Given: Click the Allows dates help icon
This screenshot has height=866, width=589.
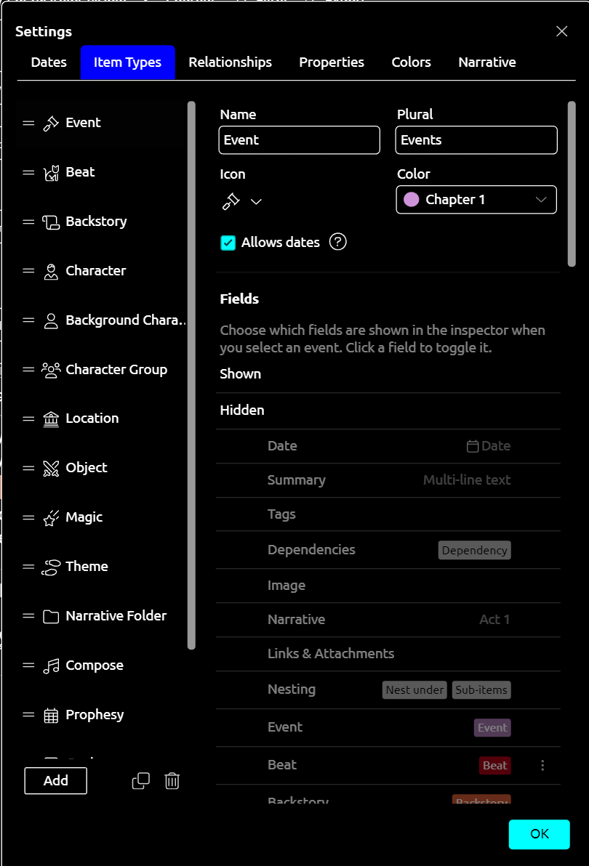Looking at the screenshot, I should 337,242.
